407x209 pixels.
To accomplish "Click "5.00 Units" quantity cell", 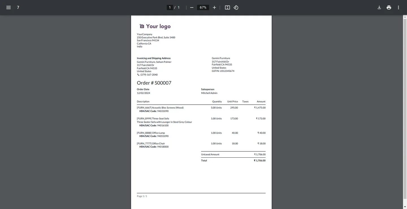I will [x=216, y=108].
